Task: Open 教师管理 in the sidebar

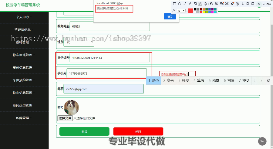Action: pyautogui.click(x=22, y=42)
